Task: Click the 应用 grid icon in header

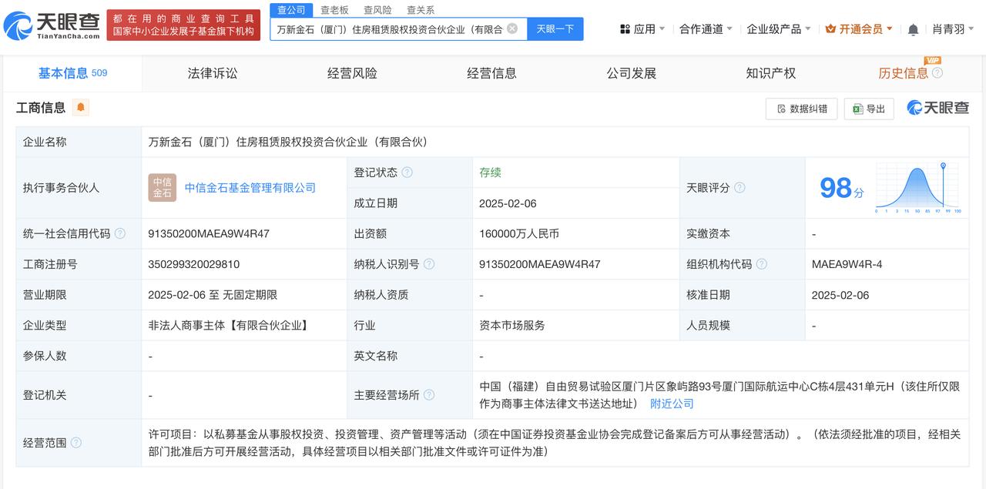Action: pyautogui.click(x=625, y=29)
